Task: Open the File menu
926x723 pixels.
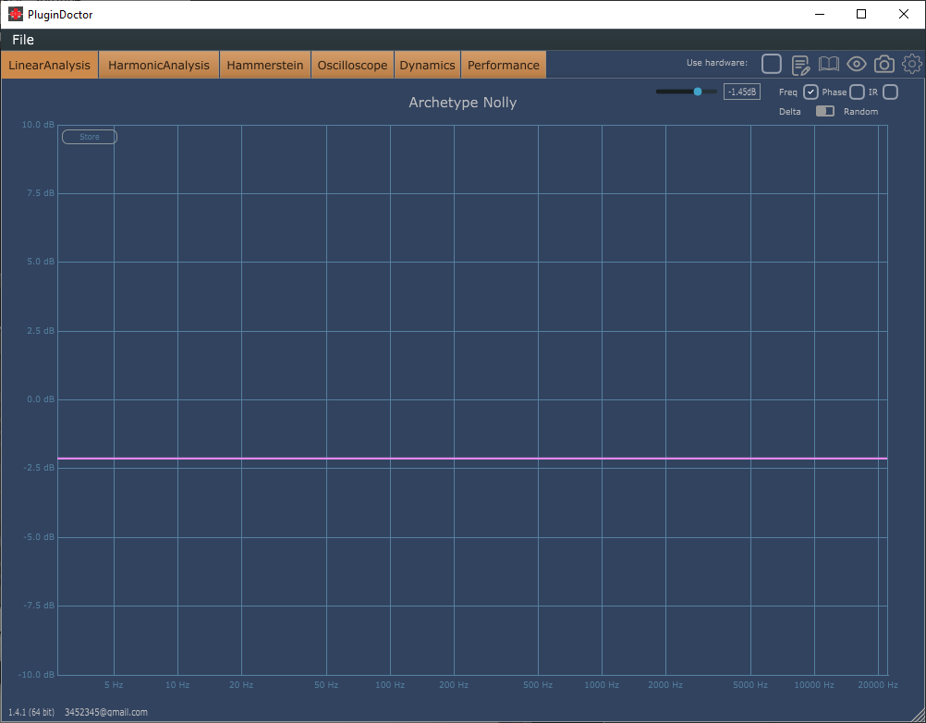Action: [23, 40]
